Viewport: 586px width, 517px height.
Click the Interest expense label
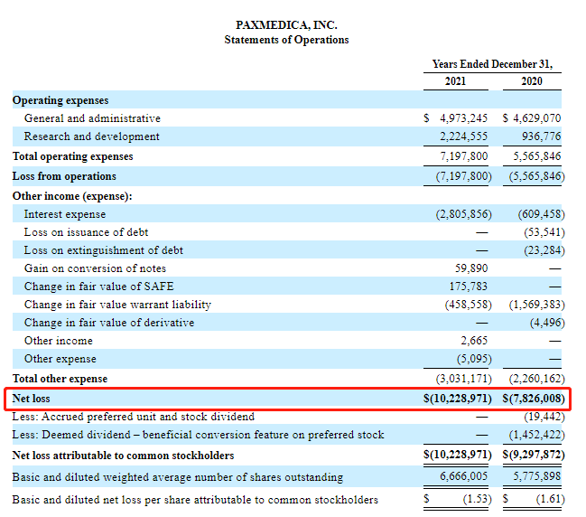(65, 214)
